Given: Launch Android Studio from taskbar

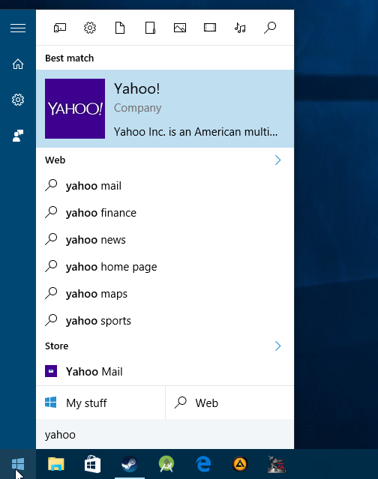Looking at the screenshot, I should pos(166,464).
